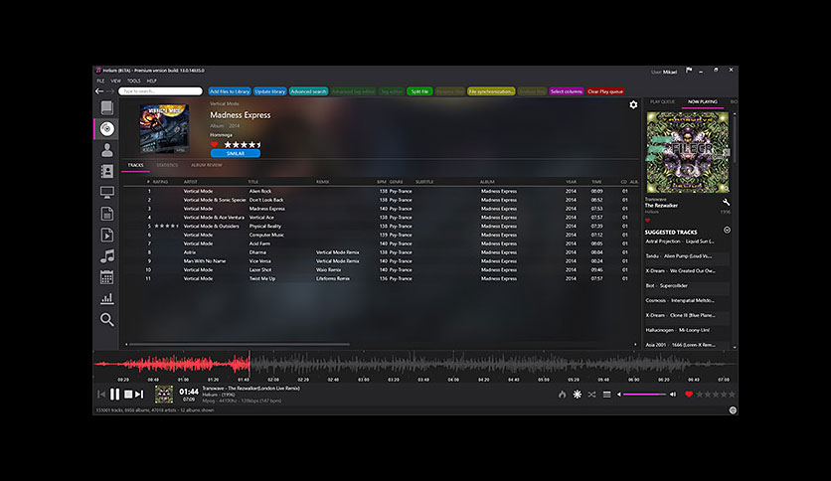Open the document icon in sidebar

(107, 214)
